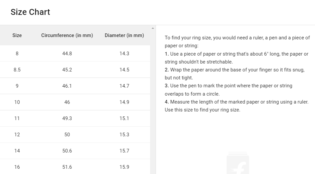This screenshot has height=174, width=315.
Task: Click the size 16 row
Action: click(x=75, y=167)
